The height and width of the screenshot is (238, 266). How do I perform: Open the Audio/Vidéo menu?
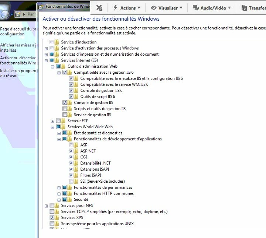click(212, 8)
